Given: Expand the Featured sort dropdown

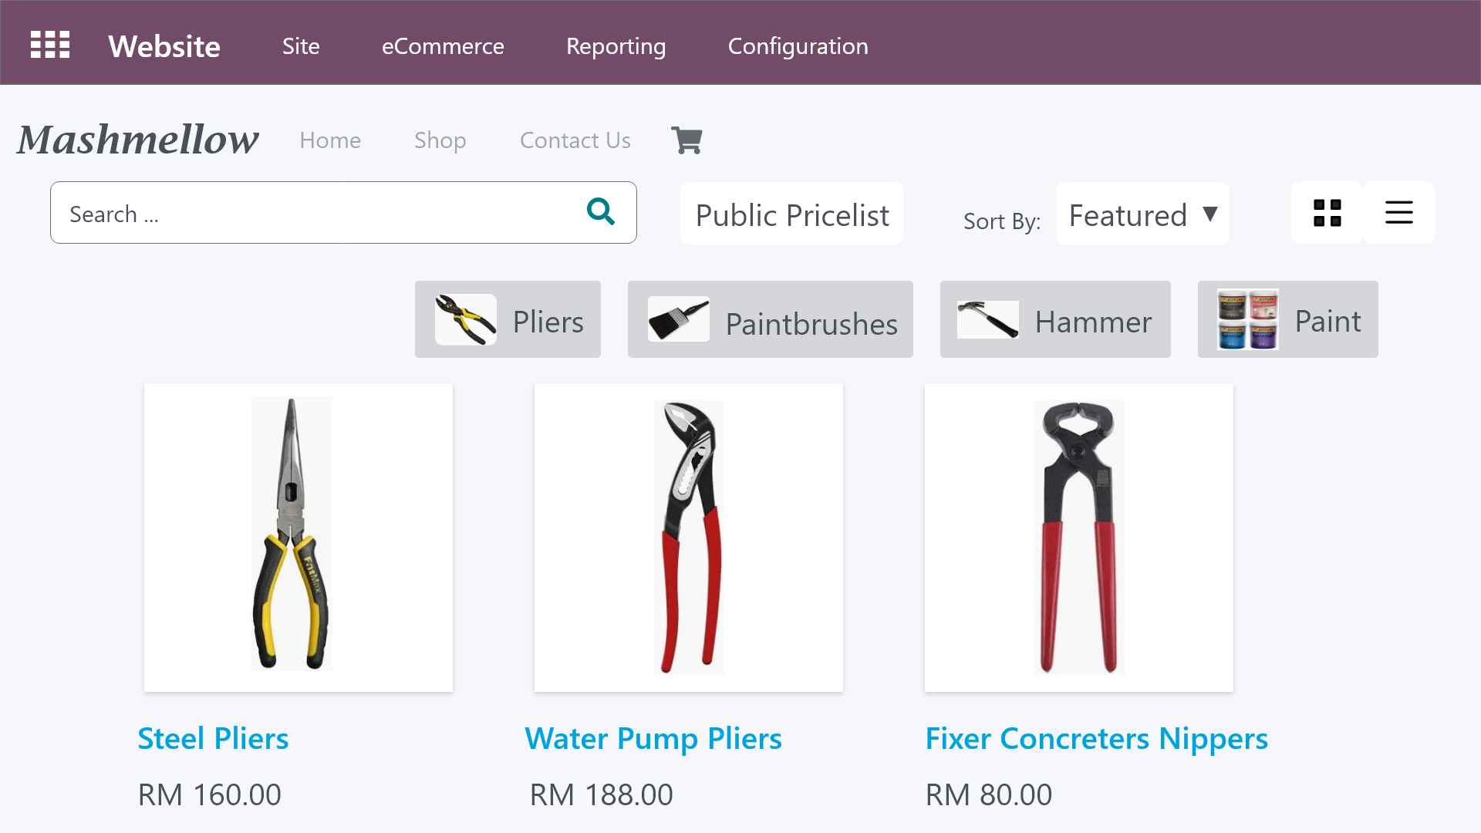Looking at the screenshot, I should (x=1142, y=214).
